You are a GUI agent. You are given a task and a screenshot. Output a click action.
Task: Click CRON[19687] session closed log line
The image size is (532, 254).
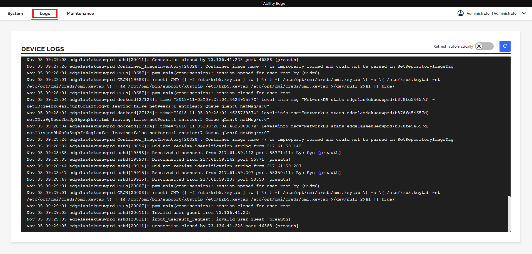point(159,93)
